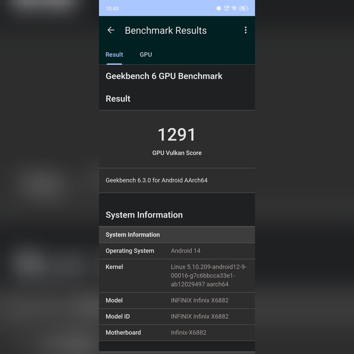Image resolution: width=354 pixels, height=354 pixels.
Task: Tap the Operating System label
Action: 130,251
